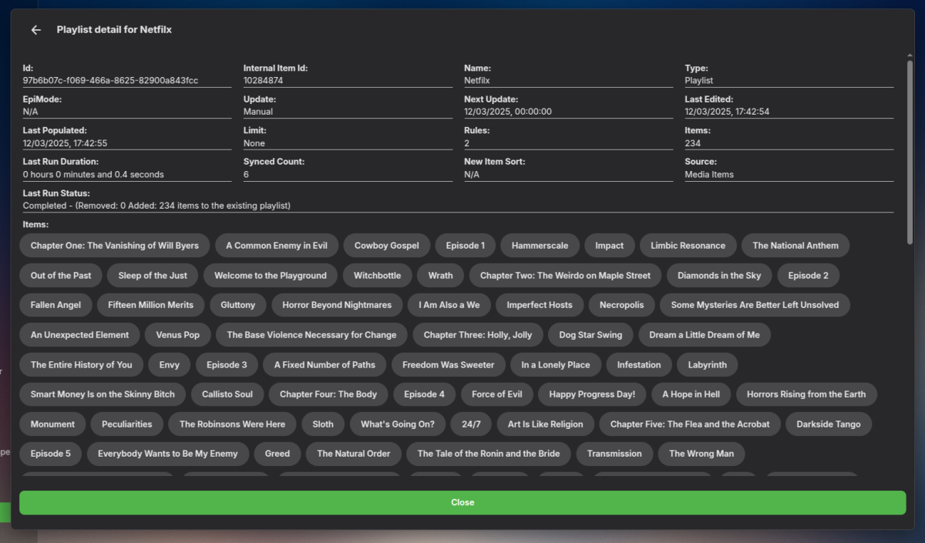Go back using the back arrow
The image size is (925, 543).
point(35,29)
